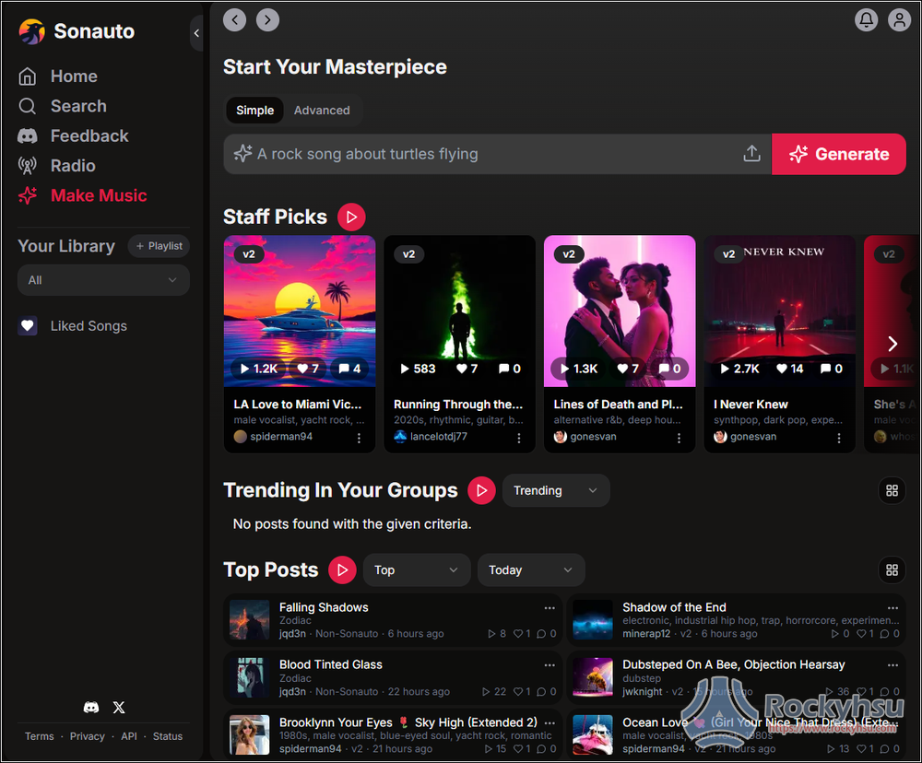Switch to the Simple tab
This screenshot has height=763, width=922.
click(x=254, y=111)
